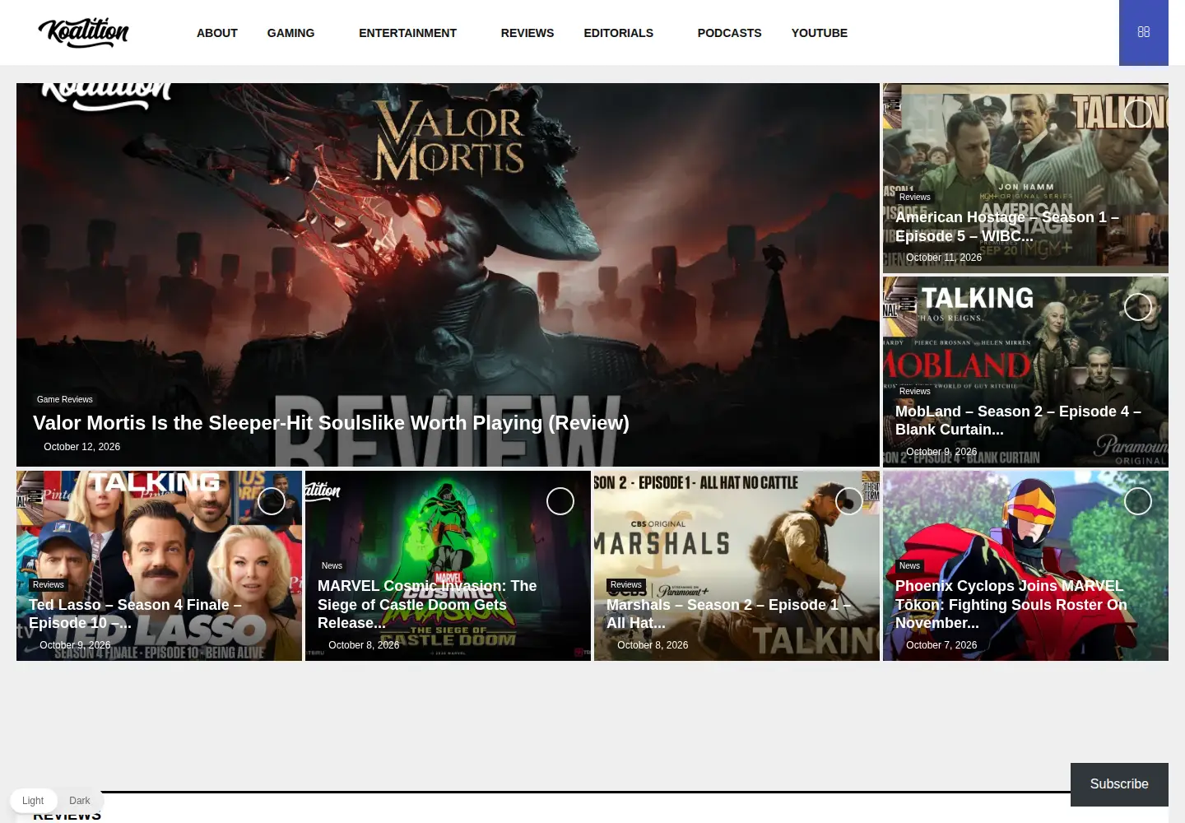Click the Koalition logo in the header
Screen dimensions: 1185x823
83,33
